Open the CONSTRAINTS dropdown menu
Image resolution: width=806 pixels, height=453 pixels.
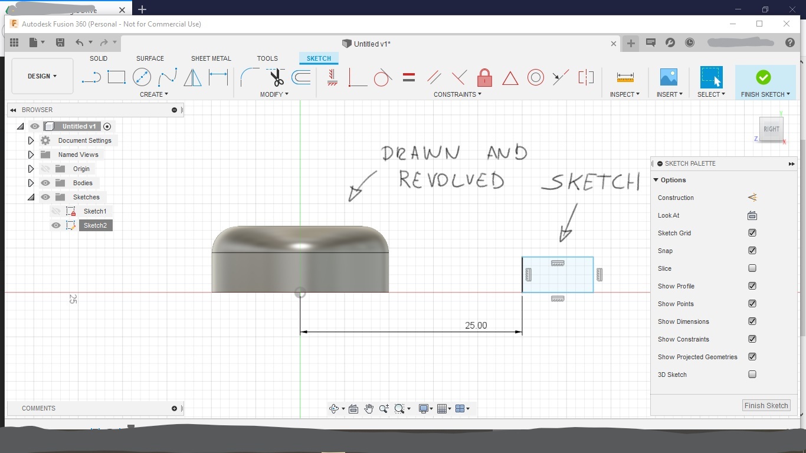click(x=457, y=94)
